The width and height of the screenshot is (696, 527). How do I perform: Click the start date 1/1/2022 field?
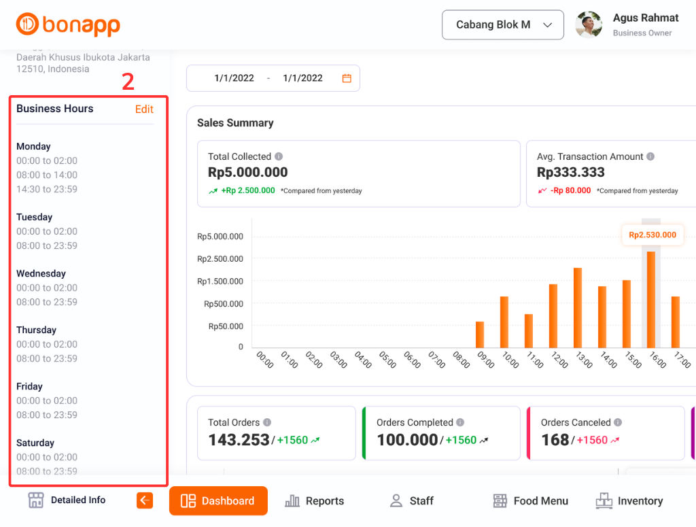click(234, 78)
